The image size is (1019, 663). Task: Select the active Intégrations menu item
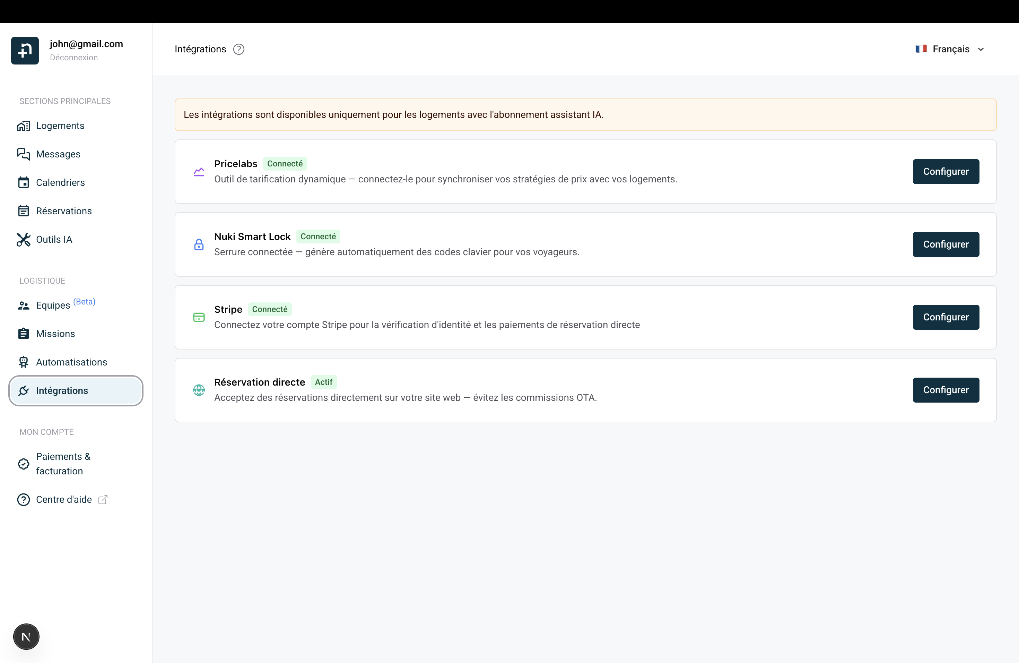pos(76,390)
